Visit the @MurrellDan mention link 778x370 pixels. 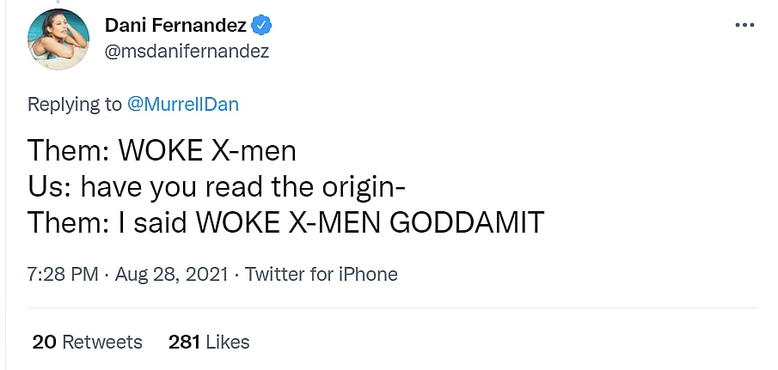pyautogui.click(x=182, y=105)
